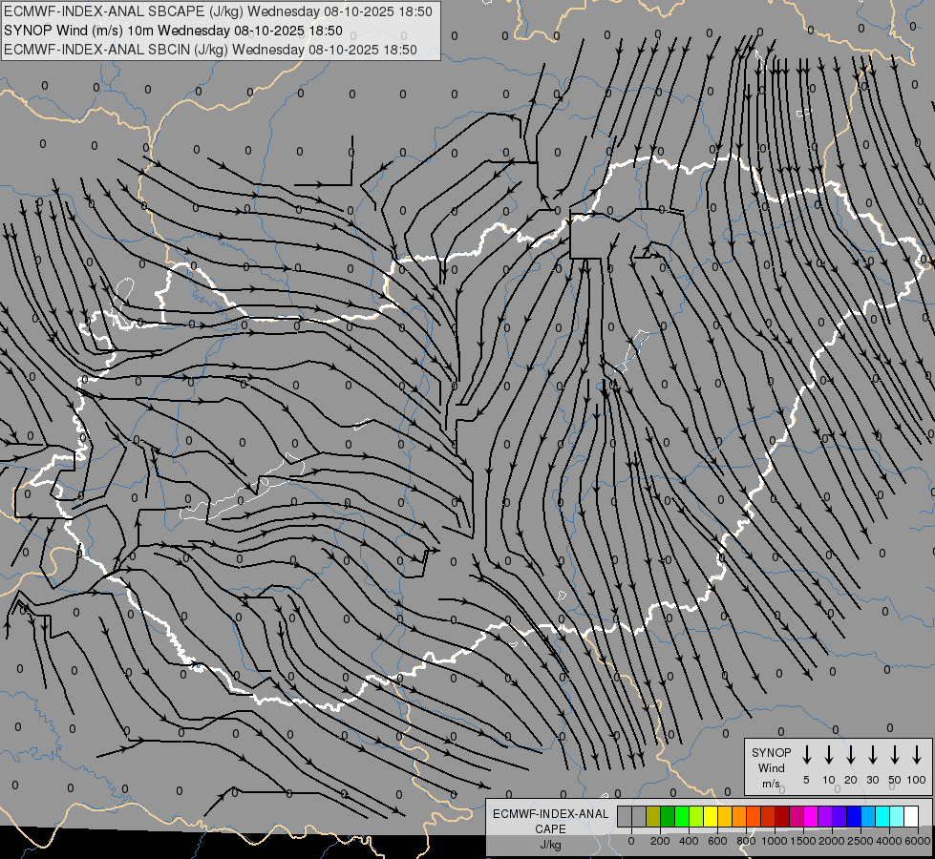This screenshot has height=859, width=935.
Task: Click the '10' speed label in wind legend
Action: 829,780
